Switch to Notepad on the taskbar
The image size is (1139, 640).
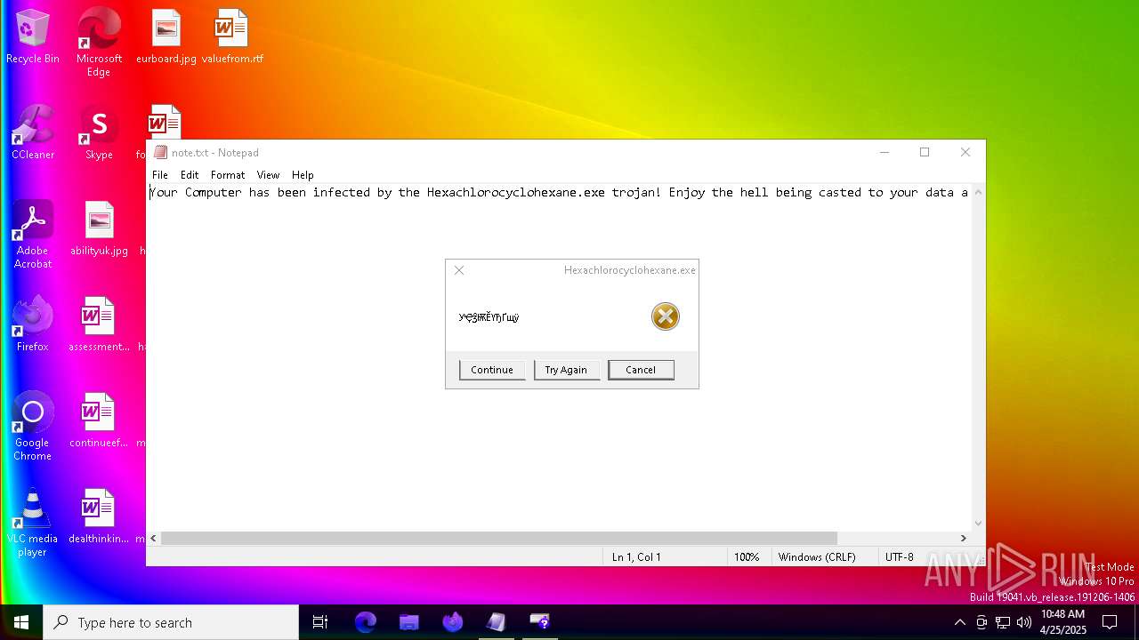496,622
